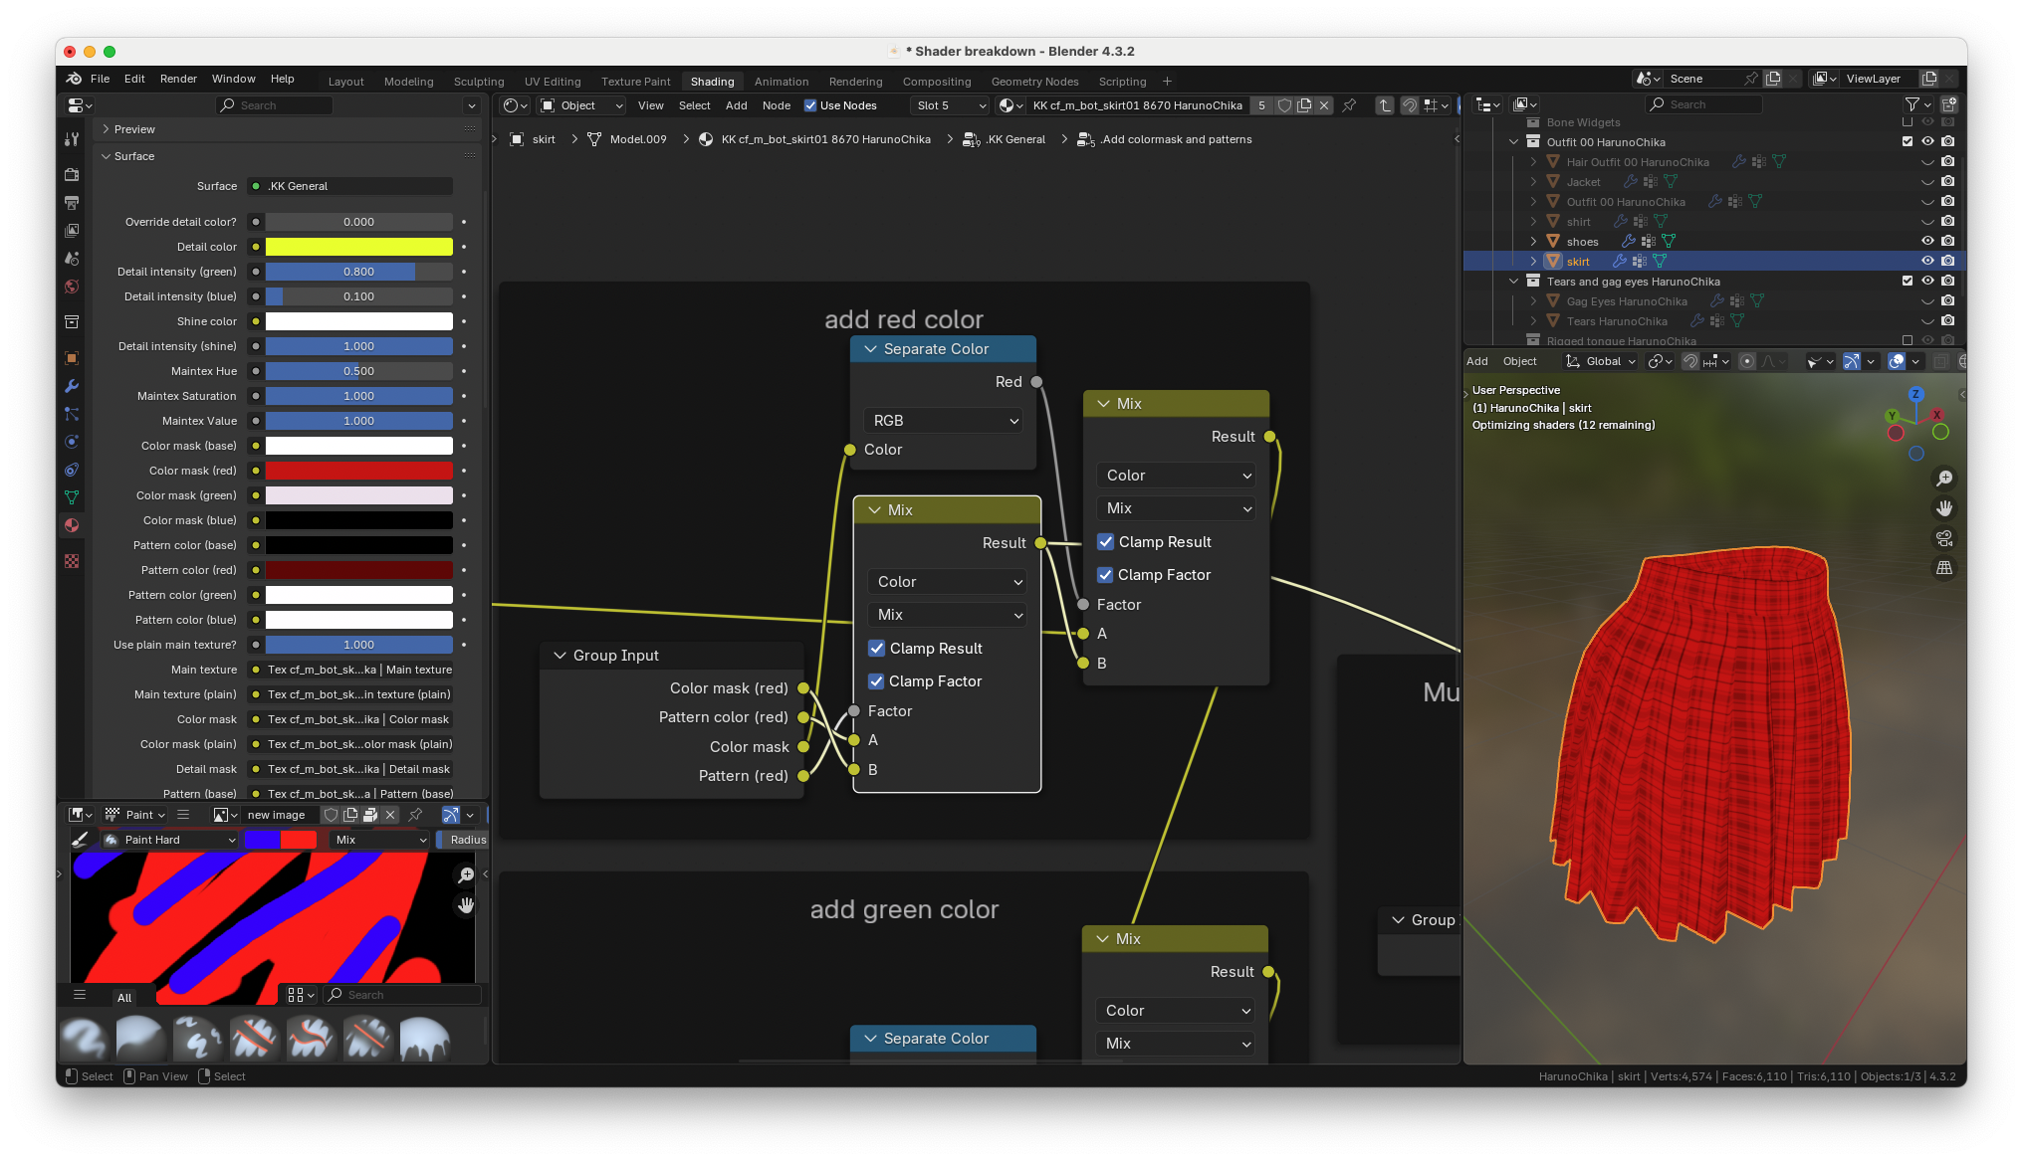Pin the node editor material

point(1349,105)
